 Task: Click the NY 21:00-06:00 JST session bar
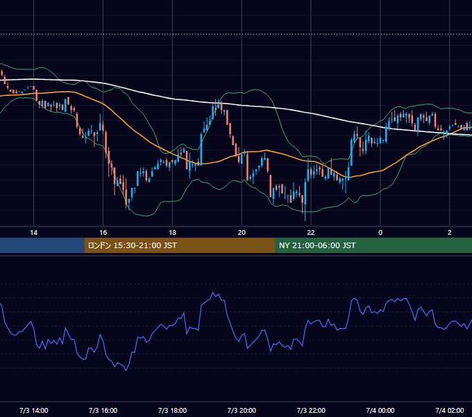pos(373,245)
